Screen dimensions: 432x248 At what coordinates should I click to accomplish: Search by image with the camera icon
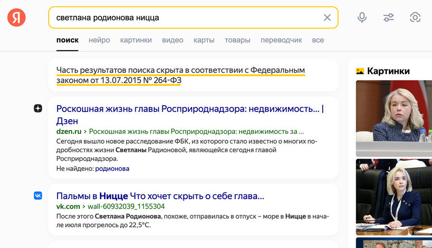coord(415,17)
